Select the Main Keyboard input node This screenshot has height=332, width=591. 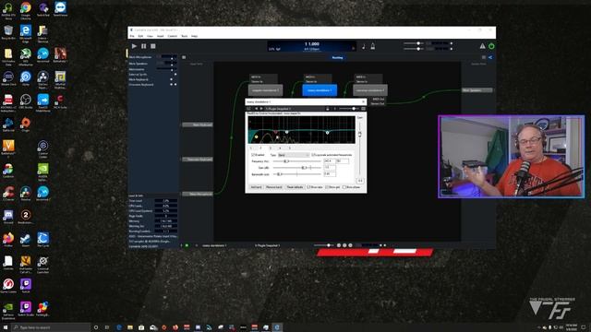click(198, 125)
